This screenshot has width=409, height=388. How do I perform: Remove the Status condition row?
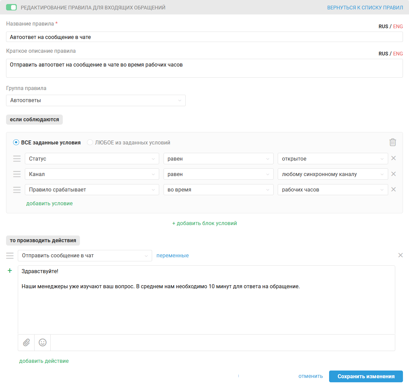(x=394, y=158)
